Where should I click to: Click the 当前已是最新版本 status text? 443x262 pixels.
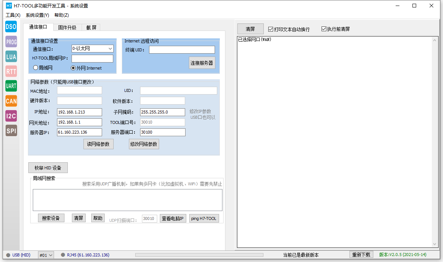(x=301, y=255)
